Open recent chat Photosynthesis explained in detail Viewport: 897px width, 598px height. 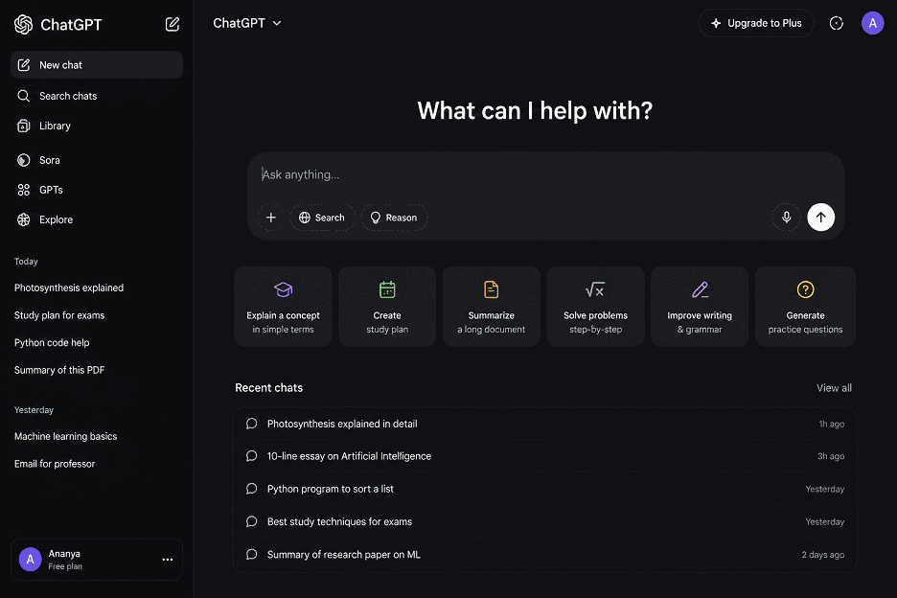click(544, 424)
